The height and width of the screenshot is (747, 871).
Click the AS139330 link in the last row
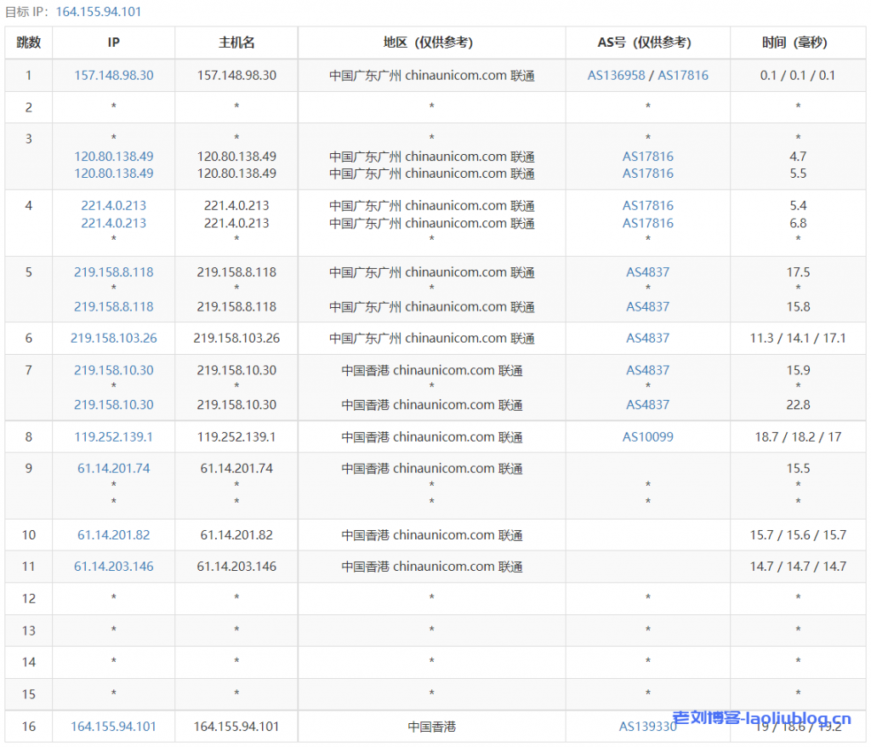(647, 727)
